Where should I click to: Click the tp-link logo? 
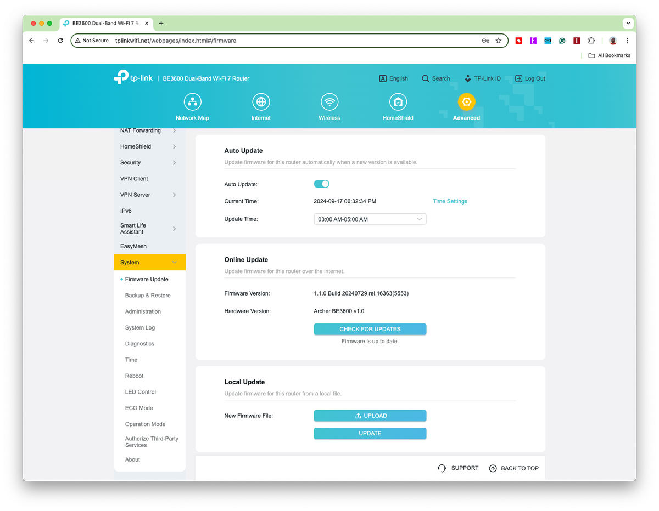tap(133, 77)
